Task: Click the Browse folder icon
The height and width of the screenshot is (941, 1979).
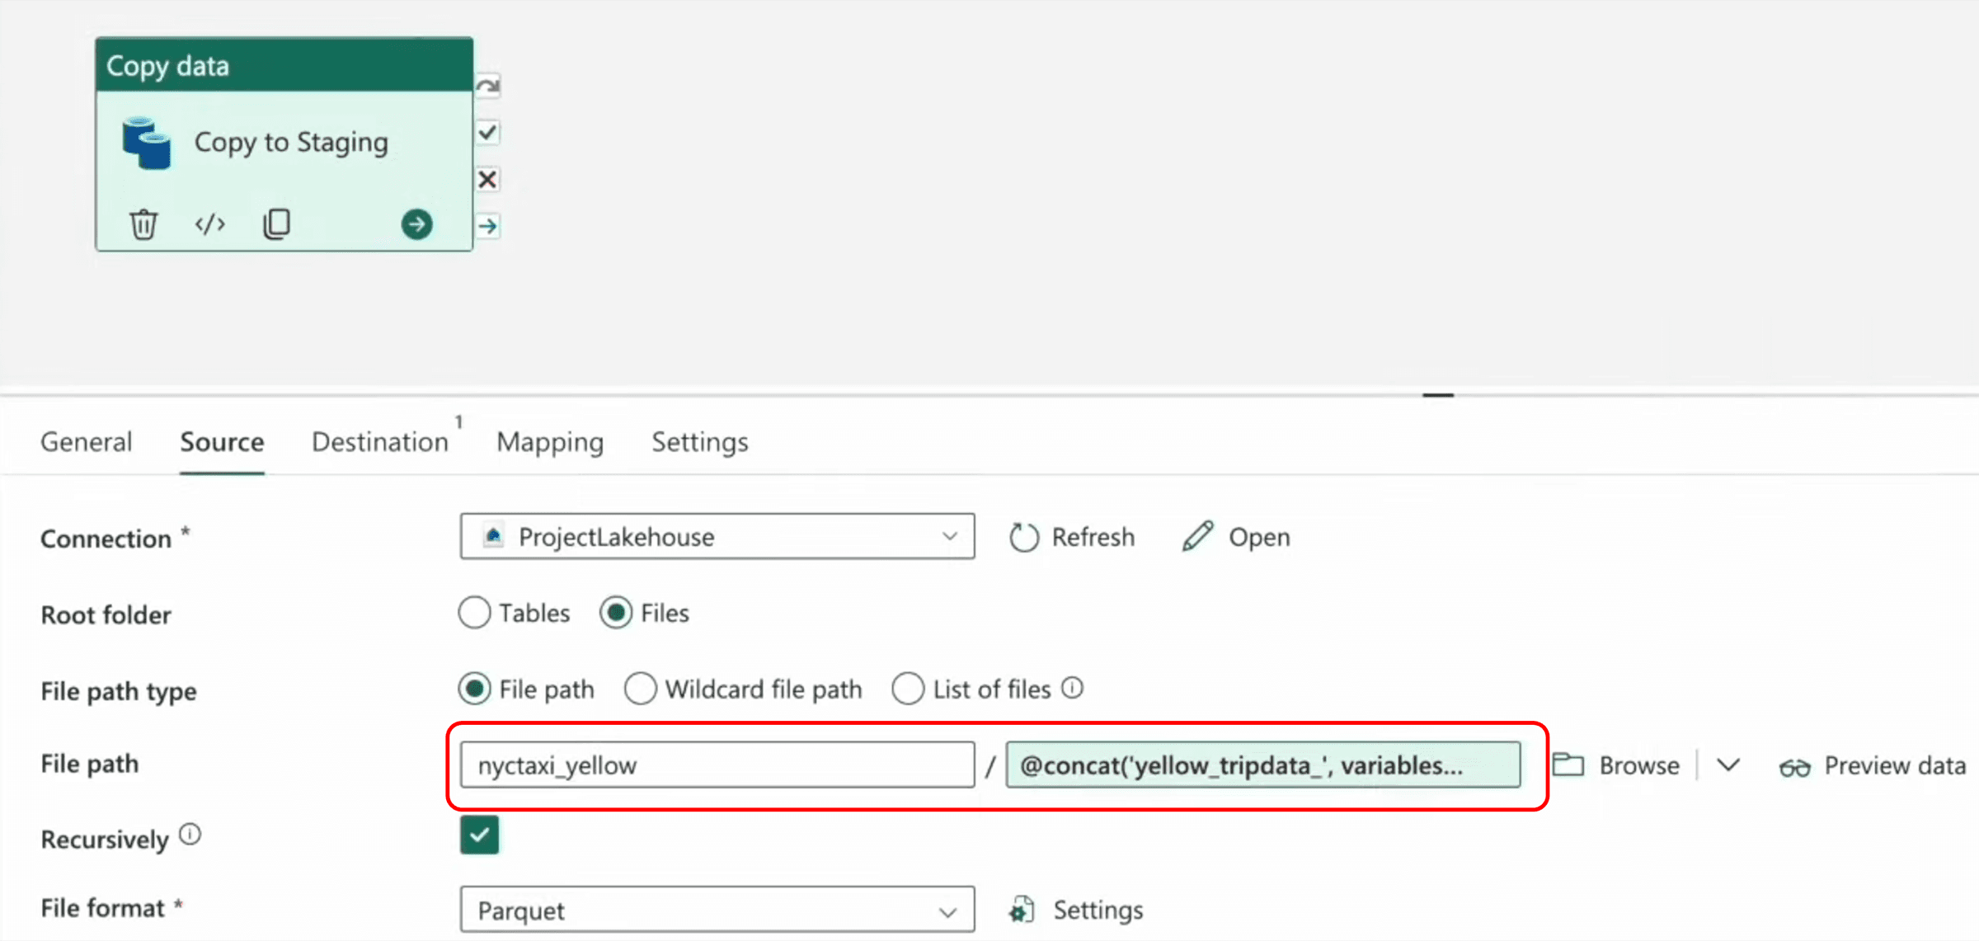Action: tap(1568, 765)
